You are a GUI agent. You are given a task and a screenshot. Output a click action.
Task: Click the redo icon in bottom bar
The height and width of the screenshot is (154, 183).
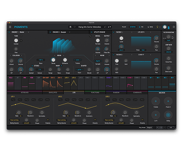click(164, 127)
